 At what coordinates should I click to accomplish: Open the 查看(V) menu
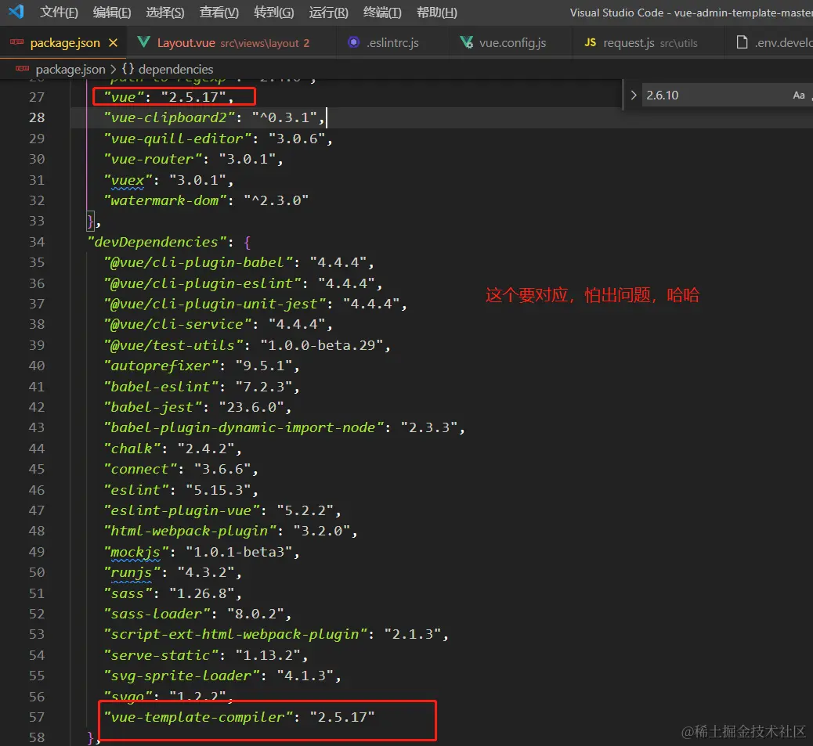(219, 13)
